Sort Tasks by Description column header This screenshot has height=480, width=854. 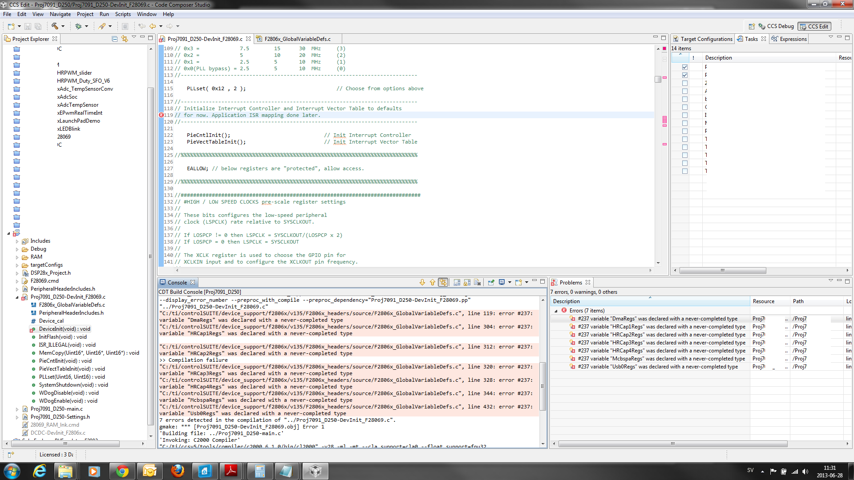coord(768,58)
